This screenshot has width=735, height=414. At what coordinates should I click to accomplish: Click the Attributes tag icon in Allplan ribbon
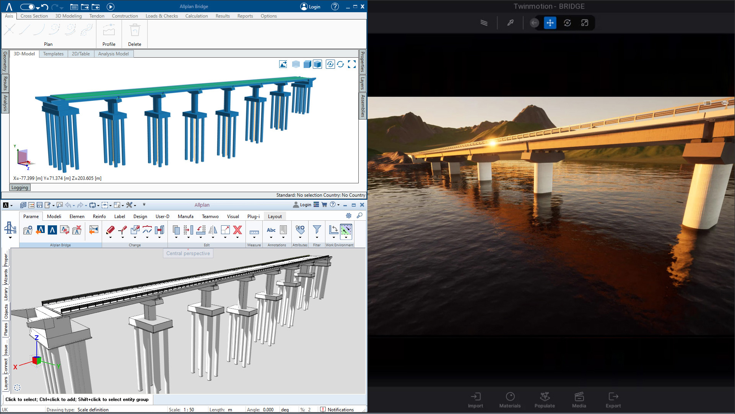coord(300,230)
